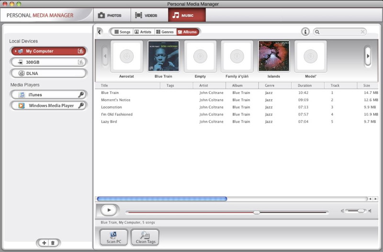Screen dimensions: 383x252
Task: Expand the My Computer device entry
Action: pyautogui.click(x=16, y=51)
